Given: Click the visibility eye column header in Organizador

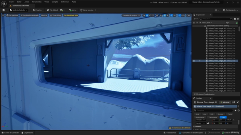Looking at the screenshot, I should coord(194,22).
